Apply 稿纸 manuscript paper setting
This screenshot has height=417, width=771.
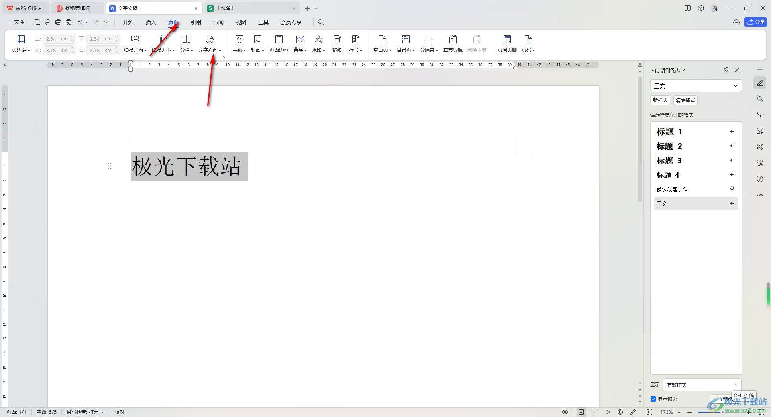[x=337, y=44]
